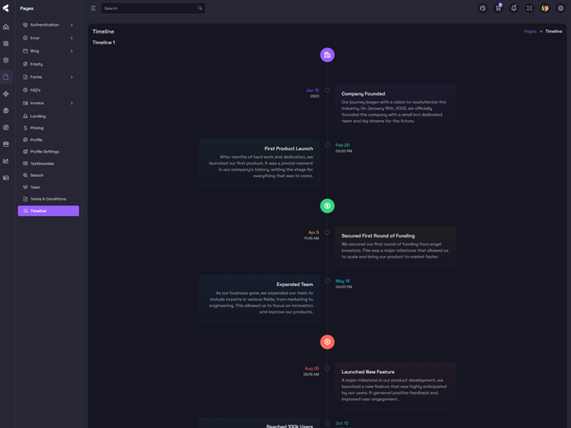Click the gift icon in left rail
The image size is (571, 428).
[x=6, y=111]
